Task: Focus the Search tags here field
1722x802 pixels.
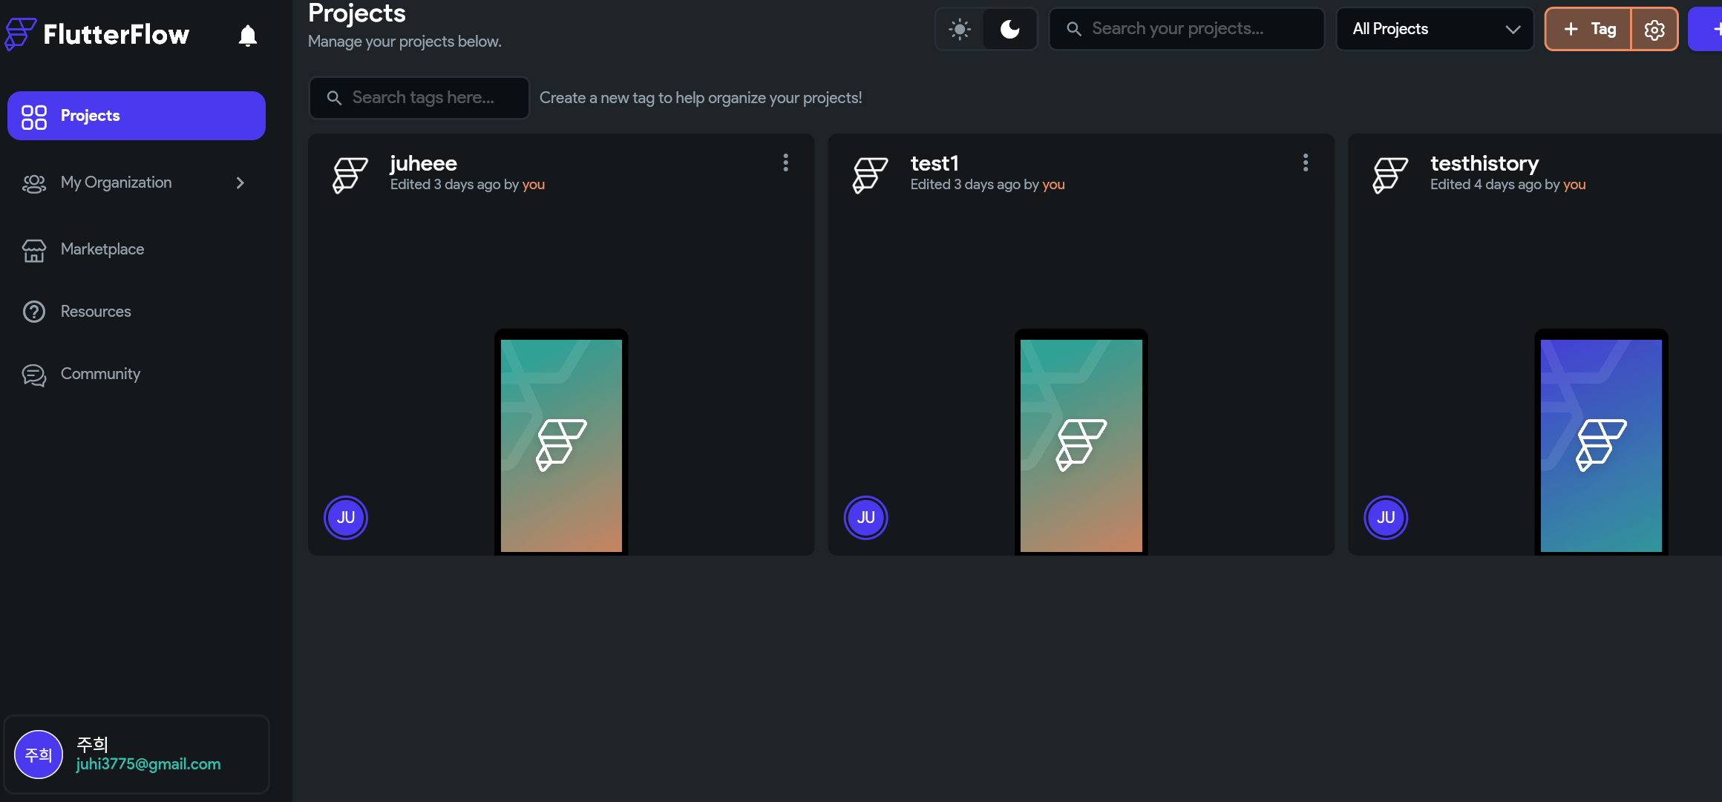Action: click(x=419, y=98)
